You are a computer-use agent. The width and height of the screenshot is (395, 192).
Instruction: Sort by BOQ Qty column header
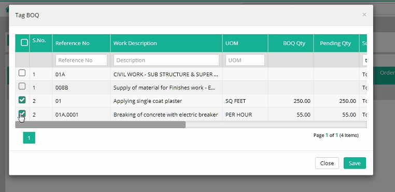coord(294,43)
